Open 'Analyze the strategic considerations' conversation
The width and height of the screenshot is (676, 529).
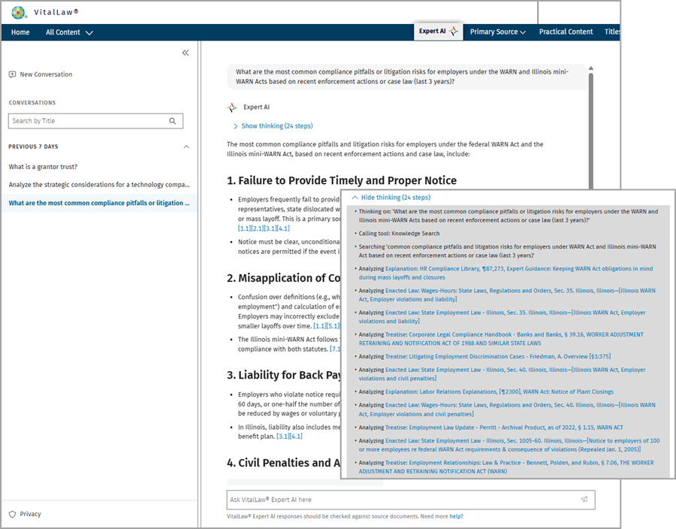point(99,185)
